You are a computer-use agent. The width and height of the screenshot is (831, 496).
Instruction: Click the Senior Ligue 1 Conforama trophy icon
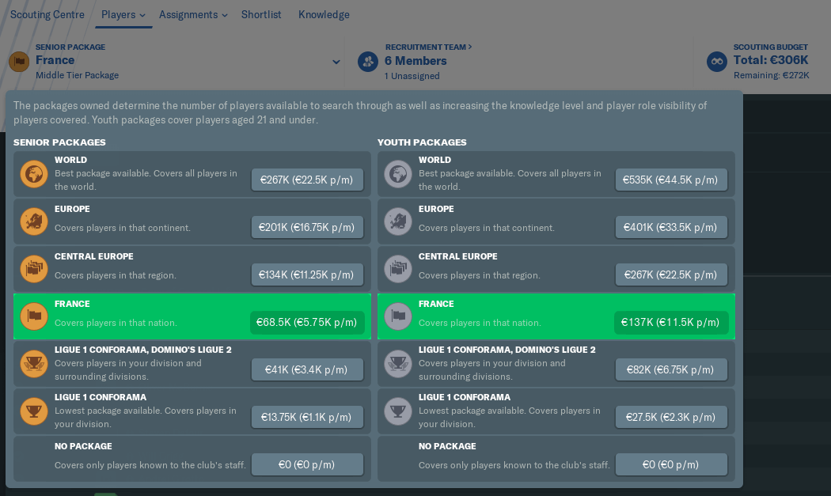34,411
